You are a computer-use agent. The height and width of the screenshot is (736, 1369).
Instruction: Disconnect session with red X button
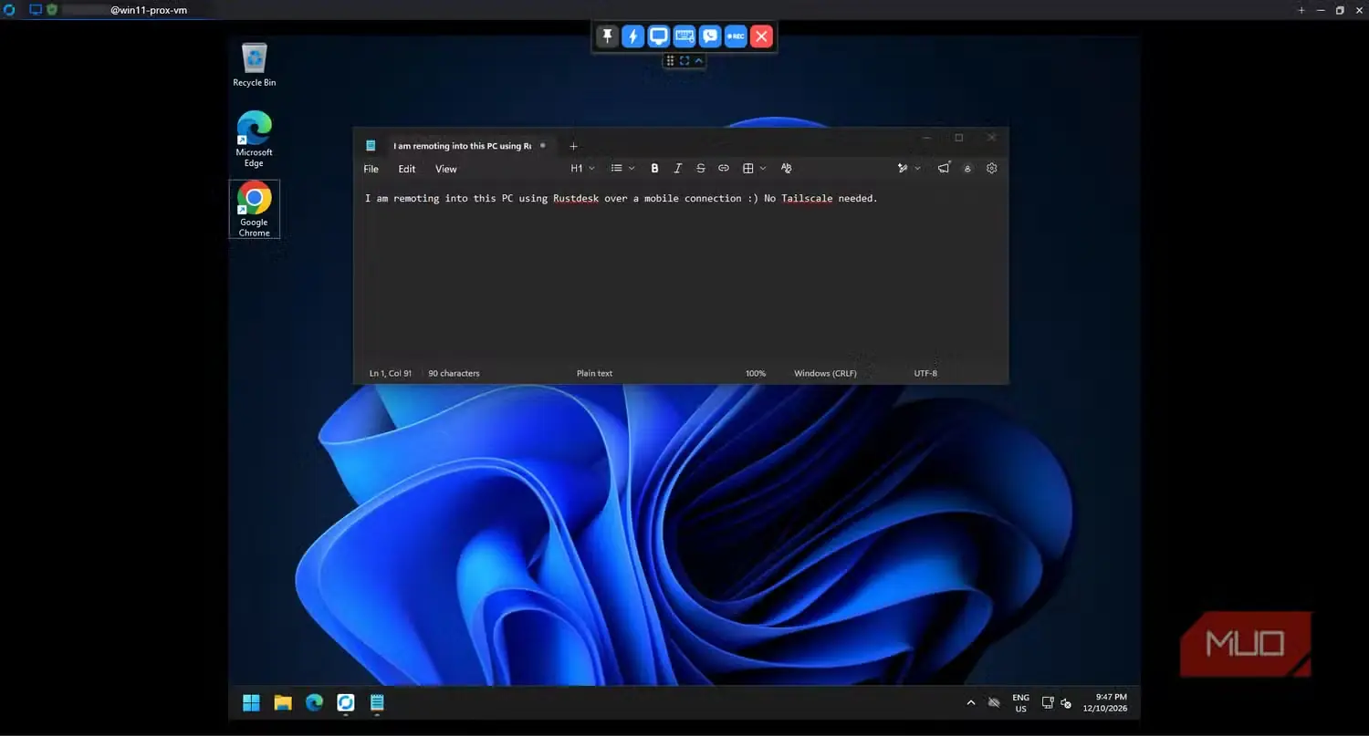click(x=761, y=36)
